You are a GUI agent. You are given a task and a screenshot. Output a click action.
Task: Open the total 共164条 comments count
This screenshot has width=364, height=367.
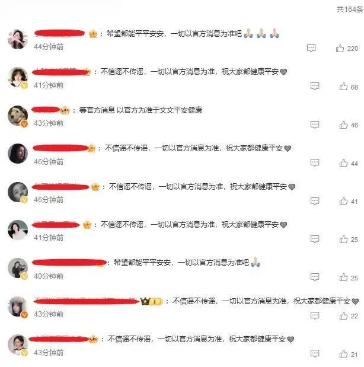pyautogui.click(x=350, y=9)
